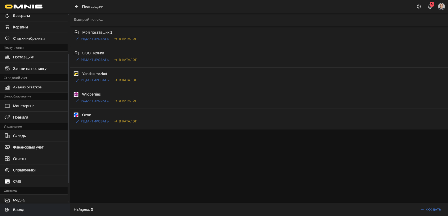Open the help question mark icon

(419, 7)
